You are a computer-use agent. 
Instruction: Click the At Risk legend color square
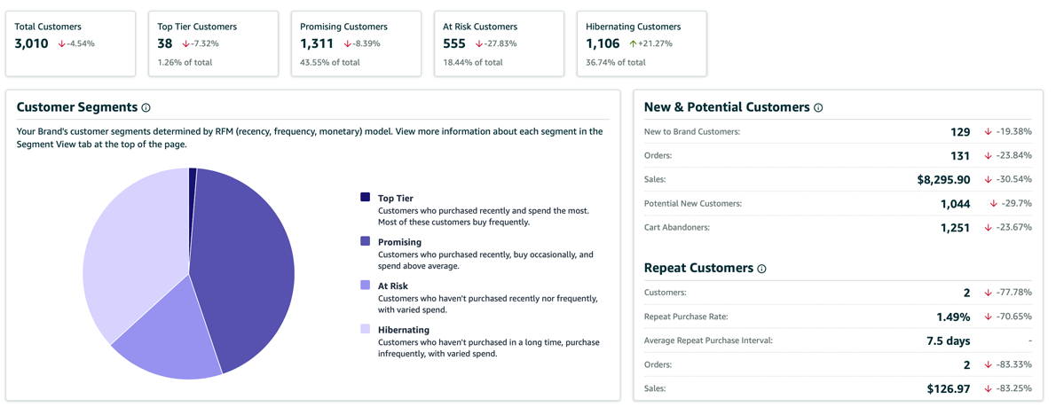[x=365, y=286]
